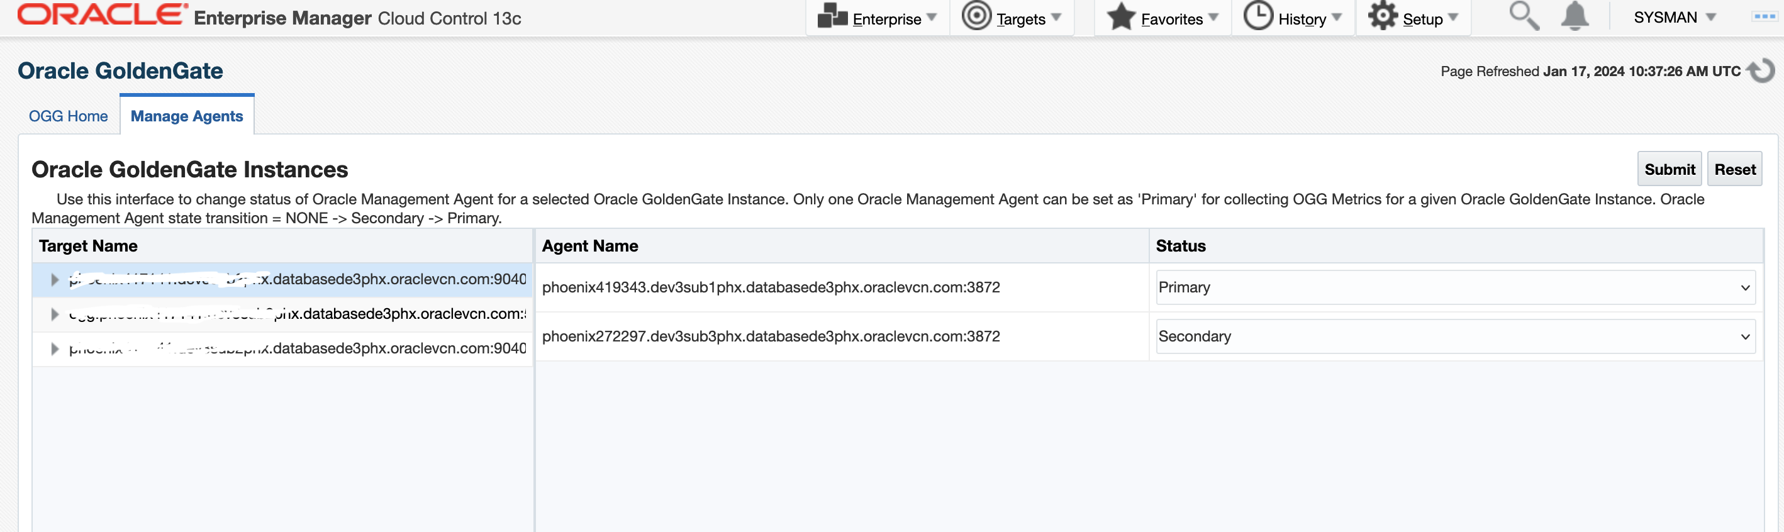Click the Setup gear icon
Viewport: 1784px width, 532px height.
tap(1382, 16)
